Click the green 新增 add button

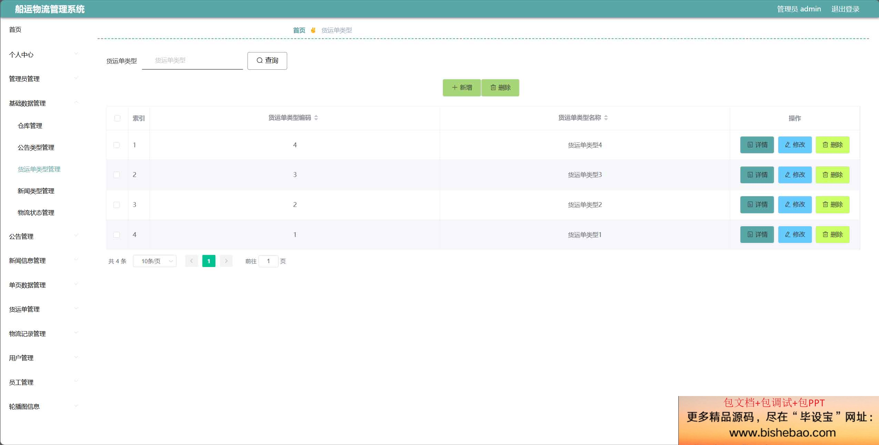(462, 88)
